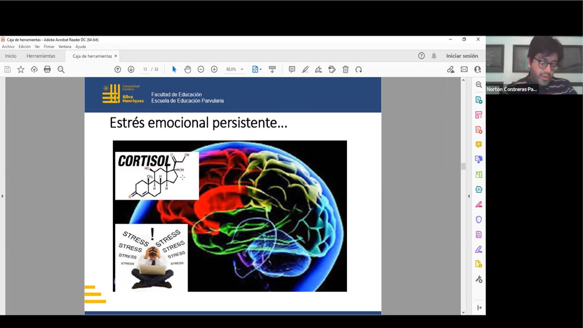Click the page number field showing 13
Screen dimensions: 583x328
pos(145,69)
